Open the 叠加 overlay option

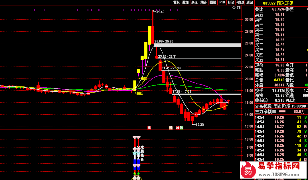(185, 2)
